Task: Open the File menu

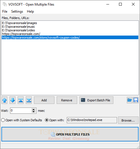Action: coord(5,11)
